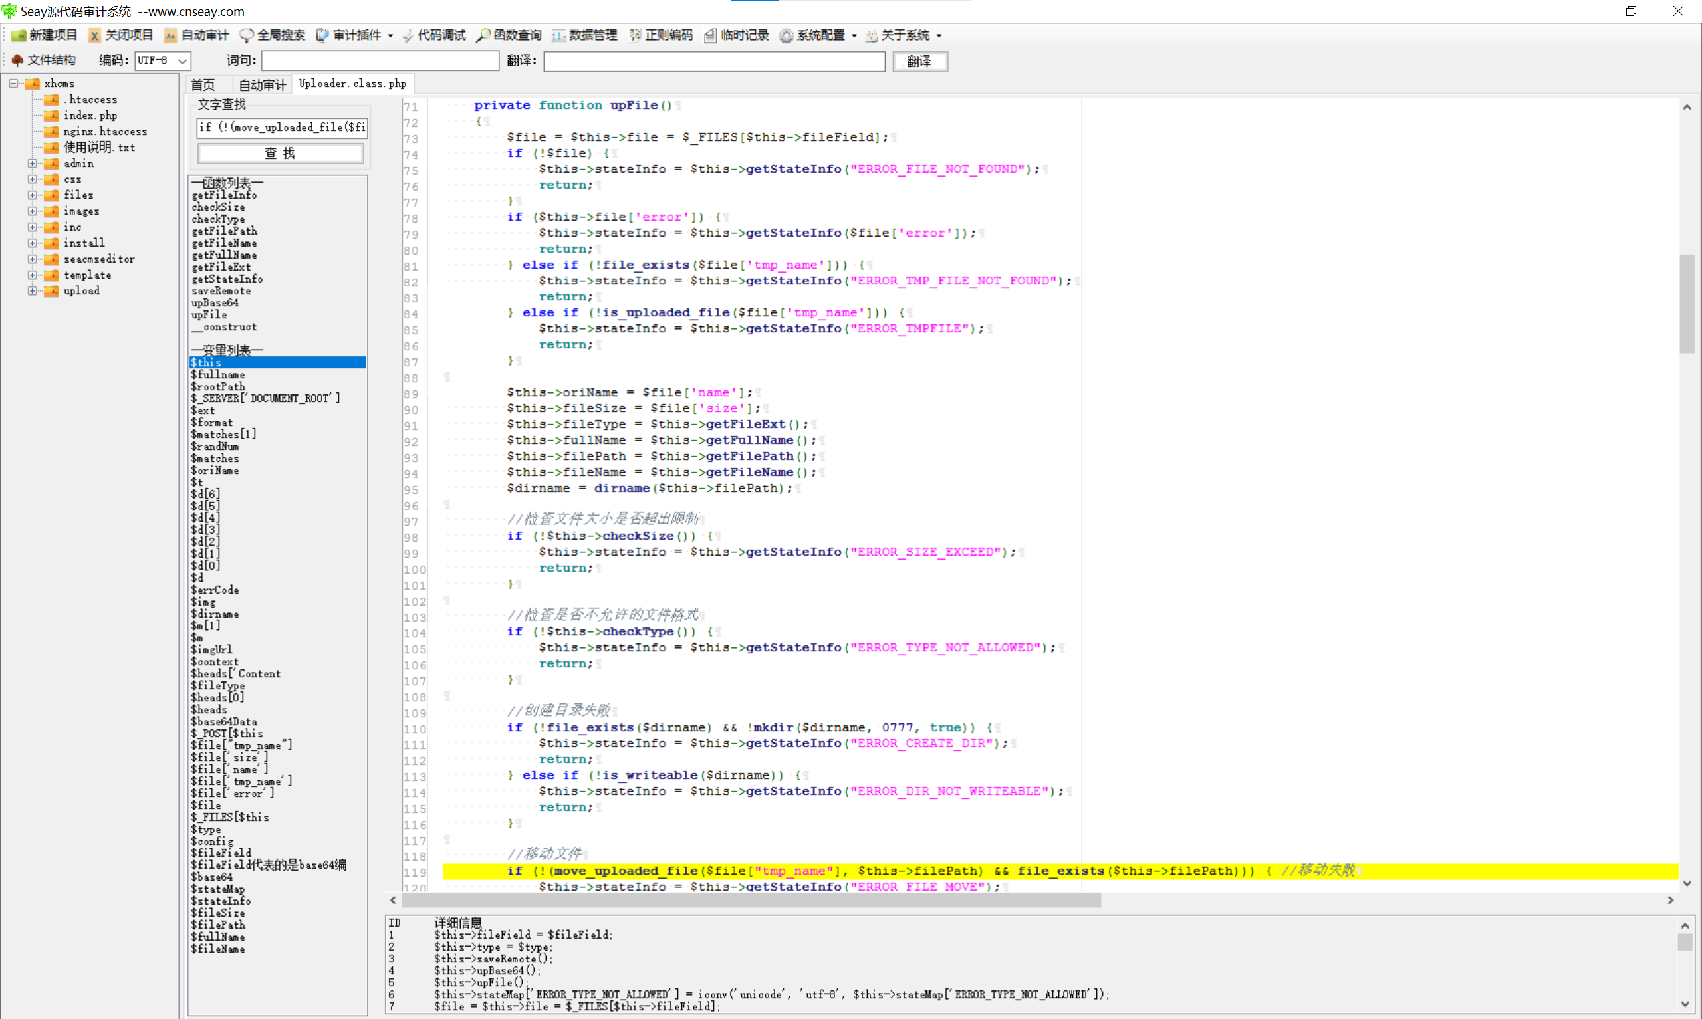Open the UTF-8 encoding combo box
This screenshot has height=1019, width=1702.
click(183, 61)
